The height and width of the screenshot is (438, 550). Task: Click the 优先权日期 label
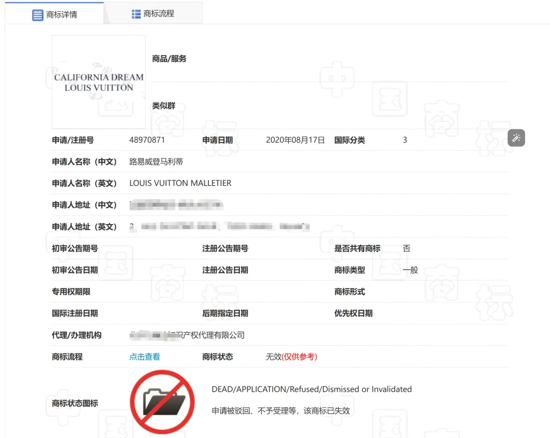coord(353,313)
